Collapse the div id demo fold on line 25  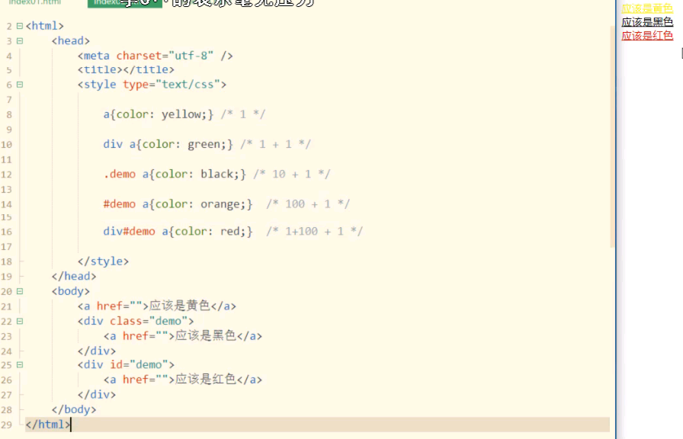click(20, 365)
